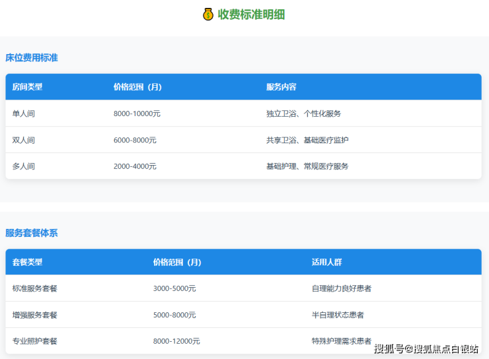Select the 服务套餐体系 section heading
This screenshot has width=489, height=359.
(x=32, y=233)
